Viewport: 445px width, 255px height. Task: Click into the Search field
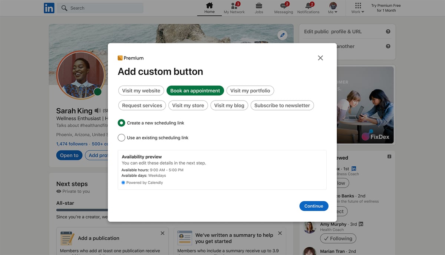[100, 8]
